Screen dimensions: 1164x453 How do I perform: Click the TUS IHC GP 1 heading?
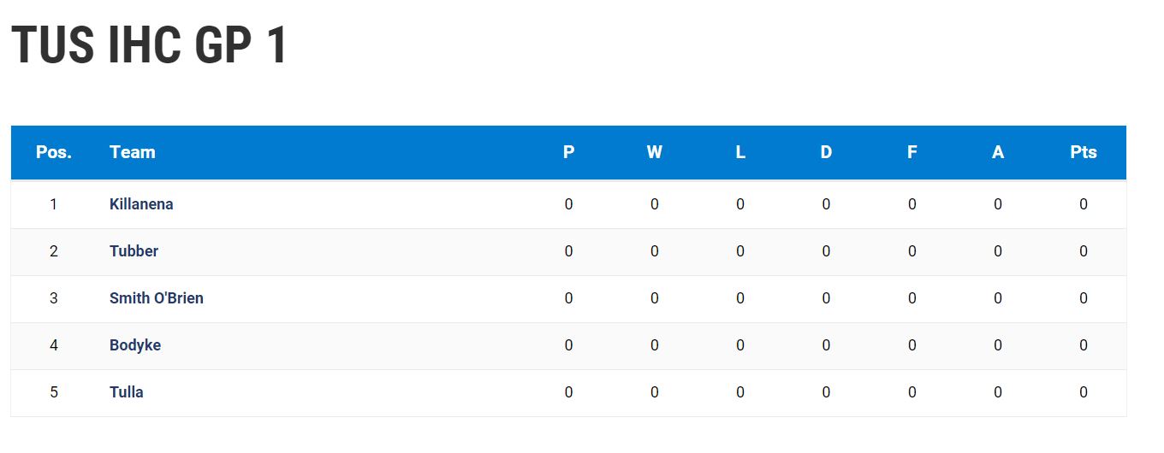[149, 46]
